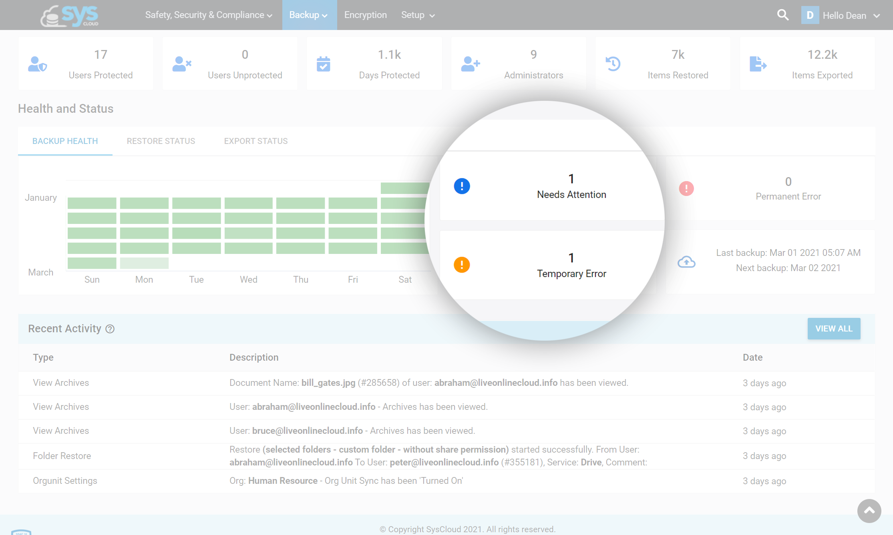Click the Users Protected shield icon
893x535 pixels.
click(x=38, y=64)
